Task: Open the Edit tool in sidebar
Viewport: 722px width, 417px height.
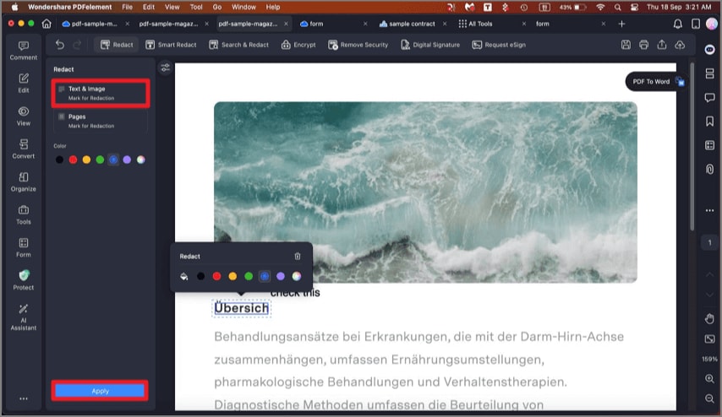Action: (x=24, y=84)
